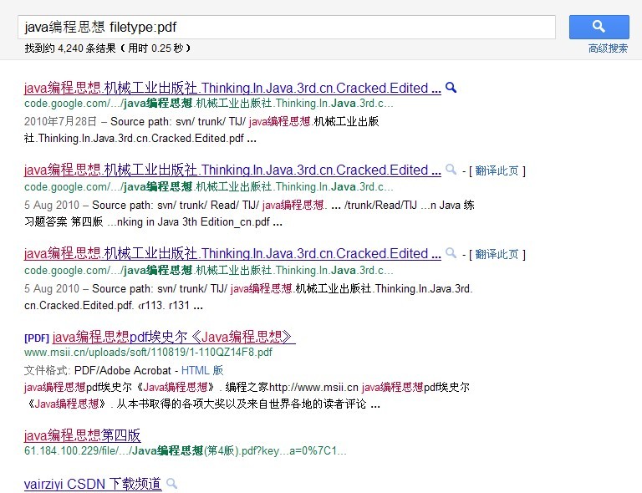Open the [PDF] java编程思想pdf埃史尔 result
Viewport: 642px width, 493px height.
click(x=174, y=337)
